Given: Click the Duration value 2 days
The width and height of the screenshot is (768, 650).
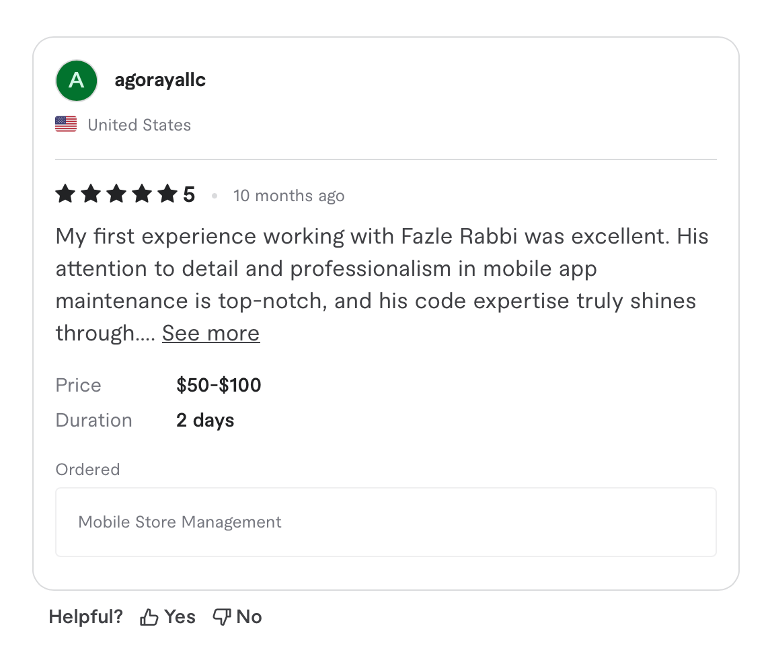Looking at the screenshot, I should 204,420.
